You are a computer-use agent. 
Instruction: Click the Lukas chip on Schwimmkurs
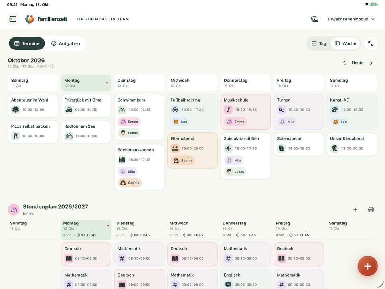pyautogui.click(x=129, y=133)
